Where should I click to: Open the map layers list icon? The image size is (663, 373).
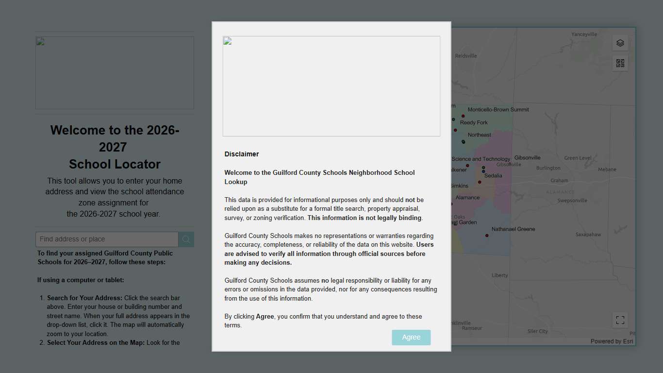click(x=620, y=43)
